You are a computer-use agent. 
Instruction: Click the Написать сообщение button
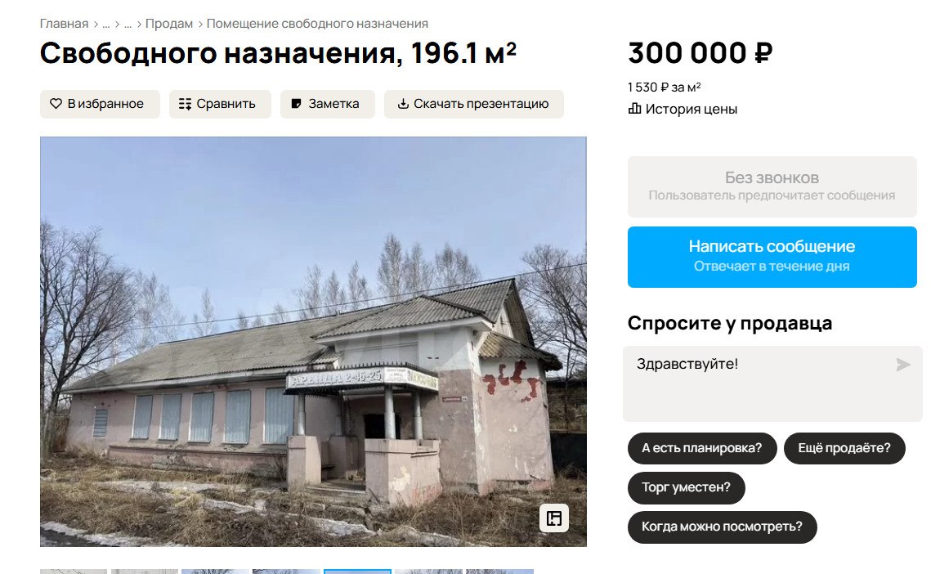(x=772, y=257)
